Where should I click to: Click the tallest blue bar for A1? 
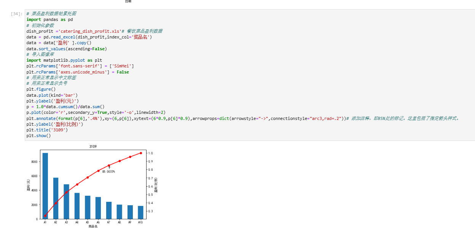point(45,186)
